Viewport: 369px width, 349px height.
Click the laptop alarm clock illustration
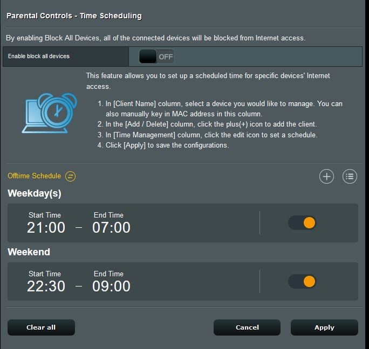click(50, 113)
